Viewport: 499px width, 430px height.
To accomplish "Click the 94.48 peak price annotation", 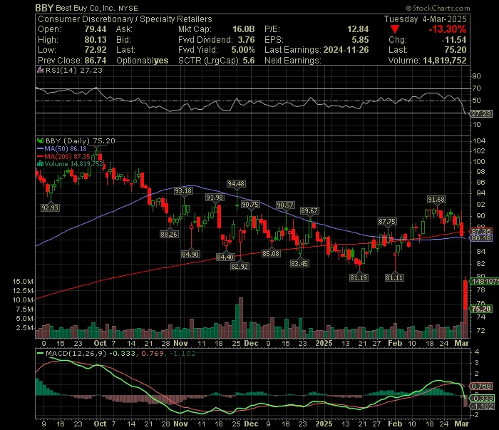I will click(236, 184).
